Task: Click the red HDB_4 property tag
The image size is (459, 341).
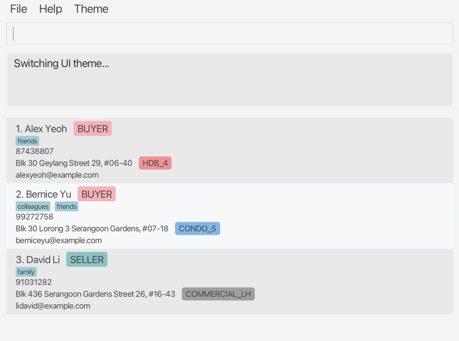Action: 155,163
